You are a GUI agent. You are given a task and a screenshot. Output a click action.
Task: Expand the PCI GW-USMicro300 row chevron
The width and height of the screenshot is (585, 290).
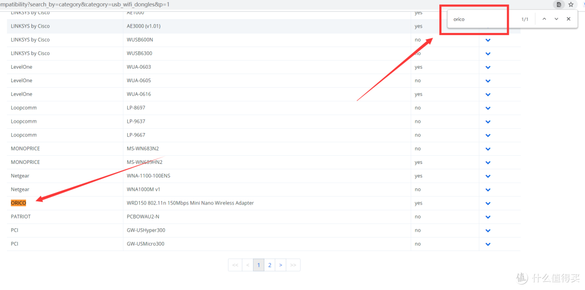pyautogui.click(x=487, y=244)
